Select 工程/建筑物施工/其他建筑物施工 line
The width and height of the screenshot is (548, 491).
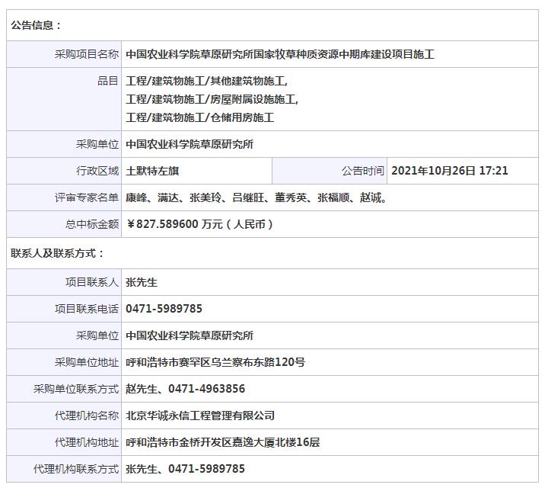click(x=206, y=82)
